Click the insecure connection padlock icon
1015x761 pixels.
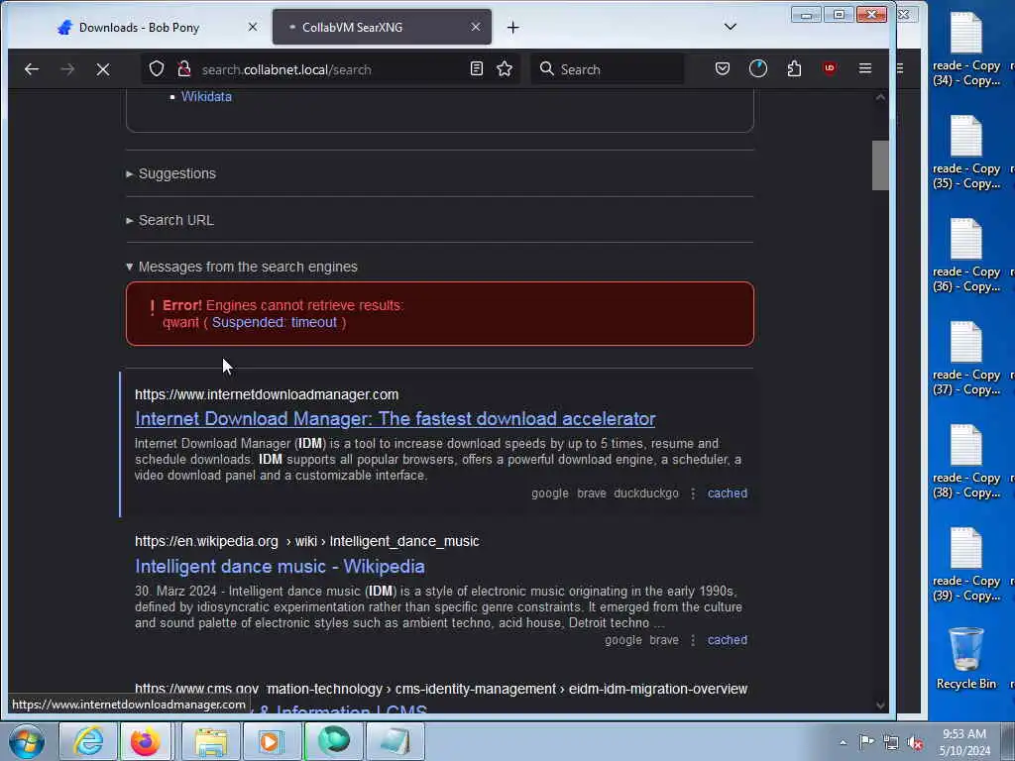click(x=184, y=68)
